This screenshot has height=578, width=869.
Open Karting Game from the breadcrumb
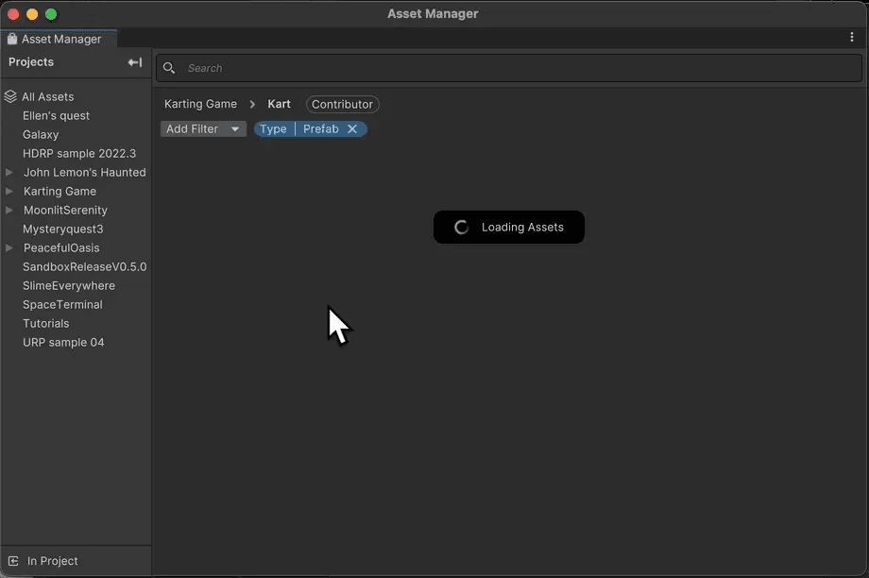pos(200,104)
